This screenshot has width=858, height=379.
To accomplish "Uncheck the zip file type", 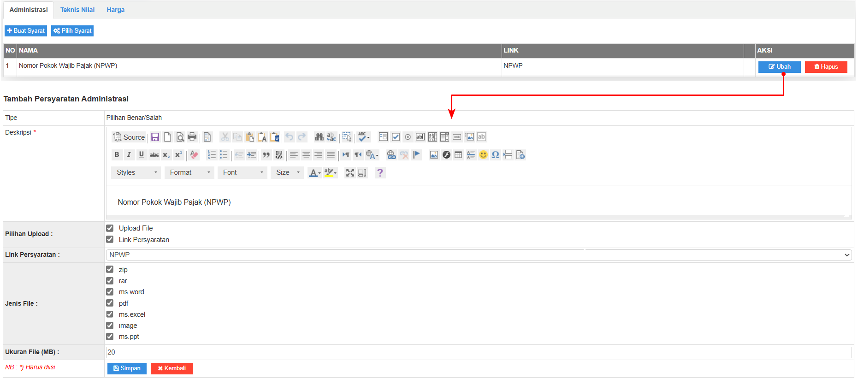I will [x=110, y=269].
